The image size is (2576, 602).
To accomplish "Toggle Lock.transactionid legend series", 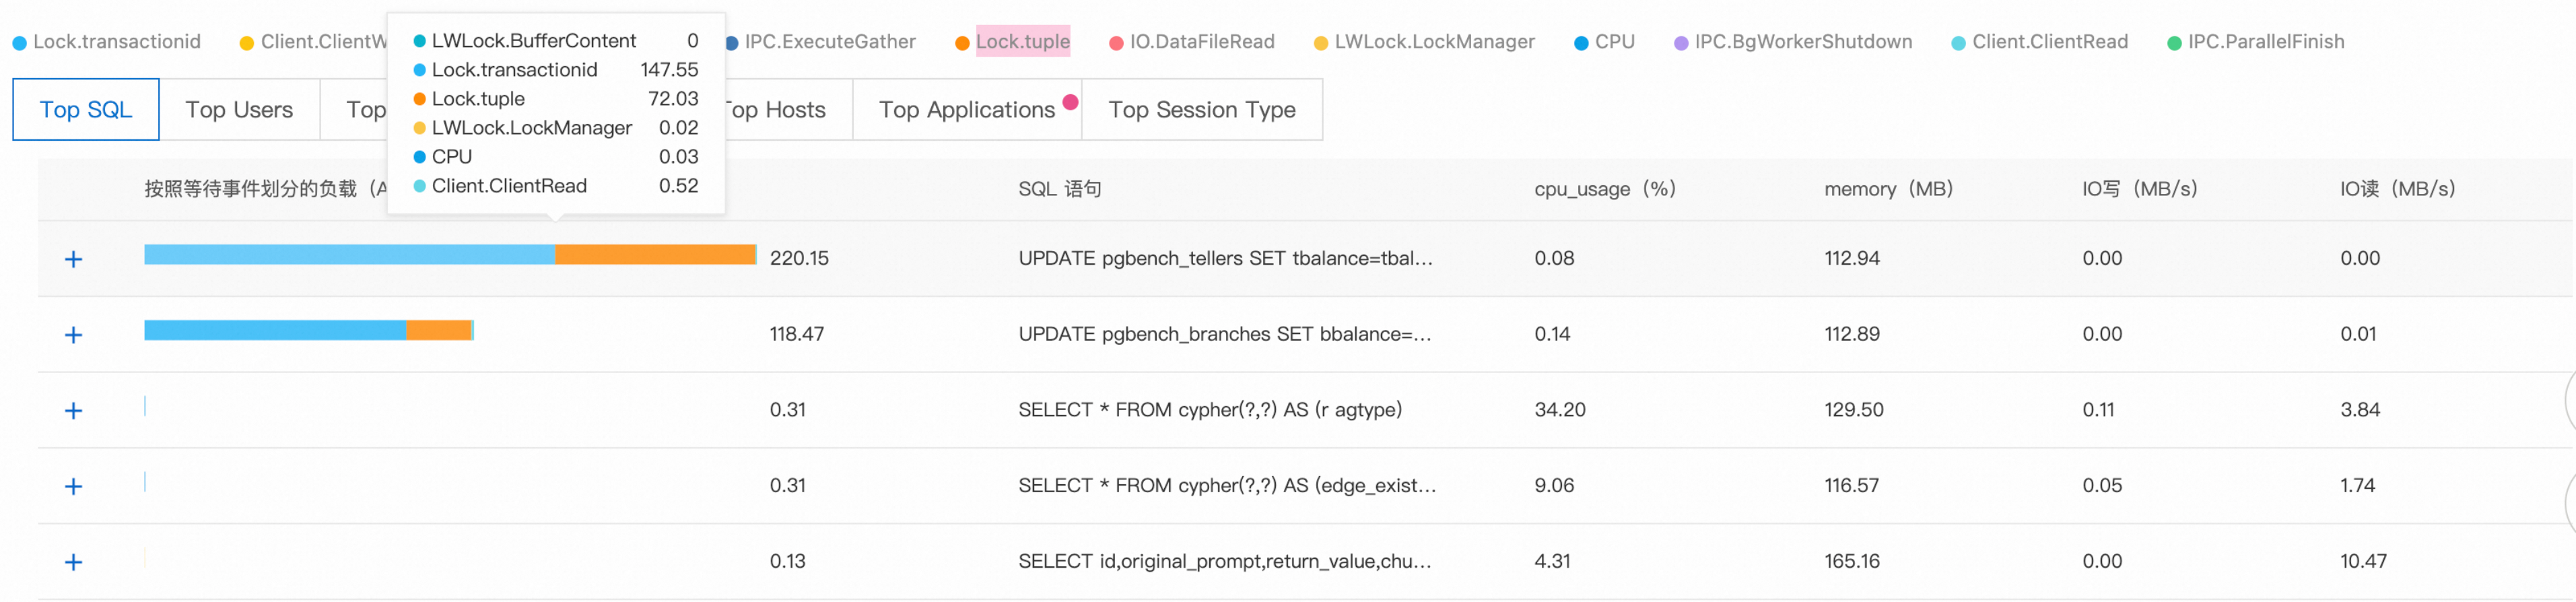I will pyautogui.click(x=116, y=42).
